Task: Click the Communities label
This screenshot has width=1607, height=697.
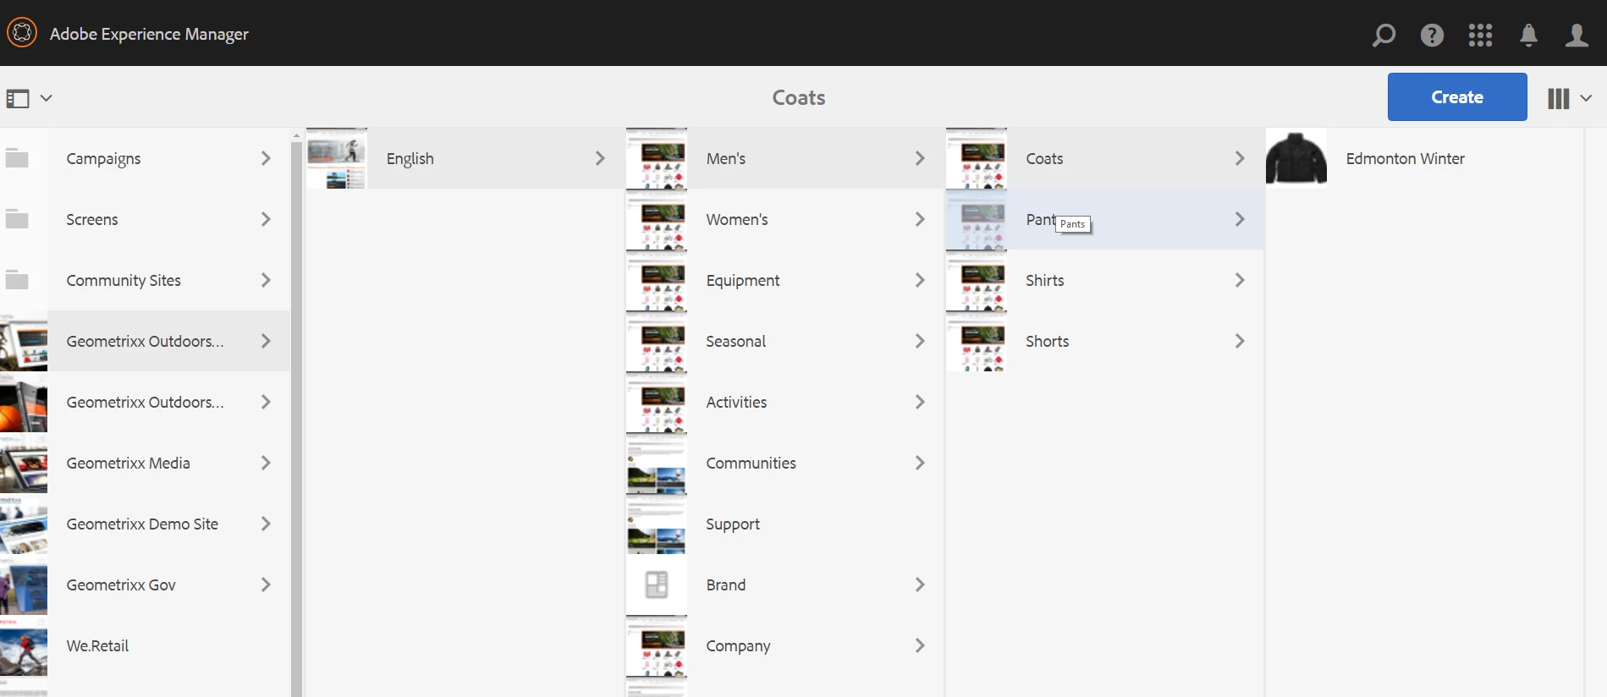Action: [x=751, y=463]
